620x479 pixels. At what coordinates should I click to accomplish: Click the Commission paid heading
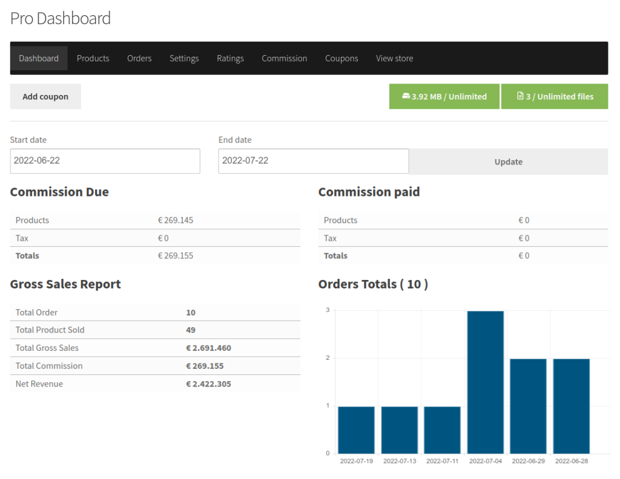tap(369, 192)
